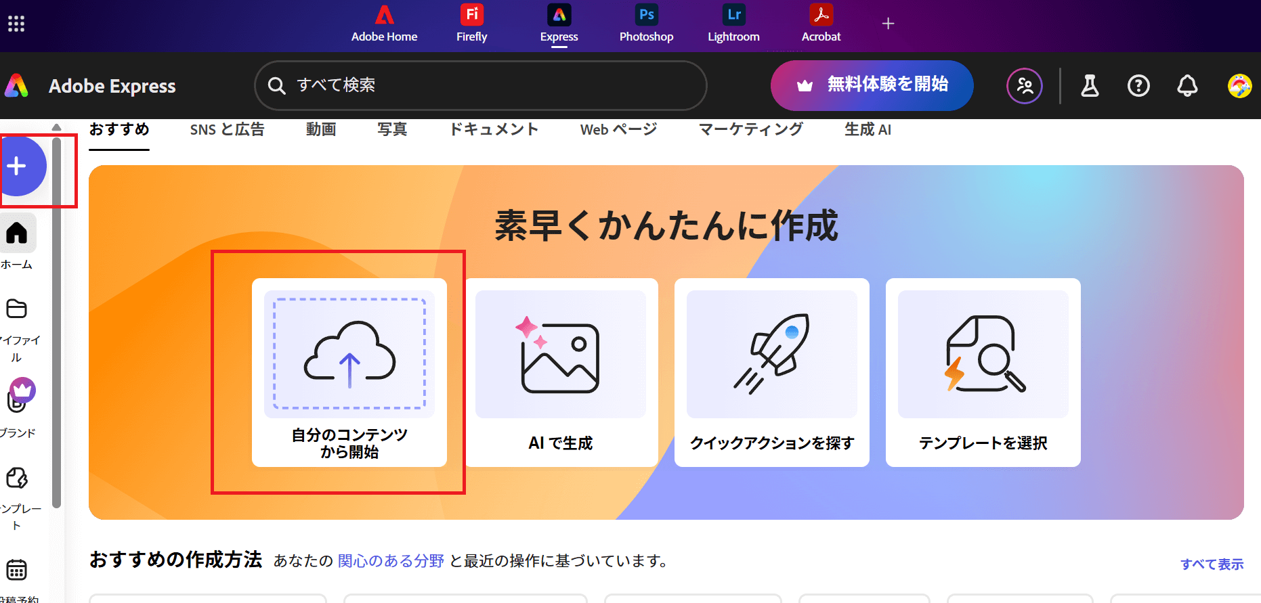Click in the すべて検索 search field

tap(481, 85)
